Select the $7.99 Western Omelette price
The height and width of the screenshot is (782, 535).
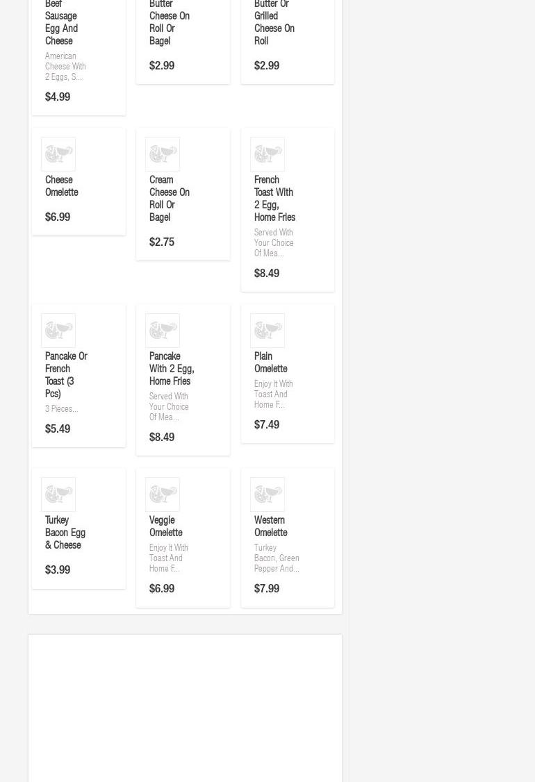pyautogui.click(x=267, y=589)
